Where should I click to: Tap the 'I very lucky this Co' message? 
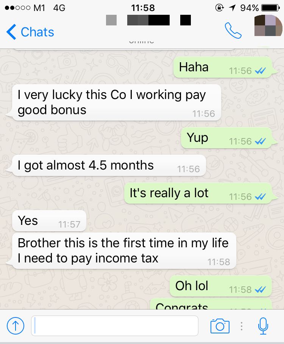(117, 102)
